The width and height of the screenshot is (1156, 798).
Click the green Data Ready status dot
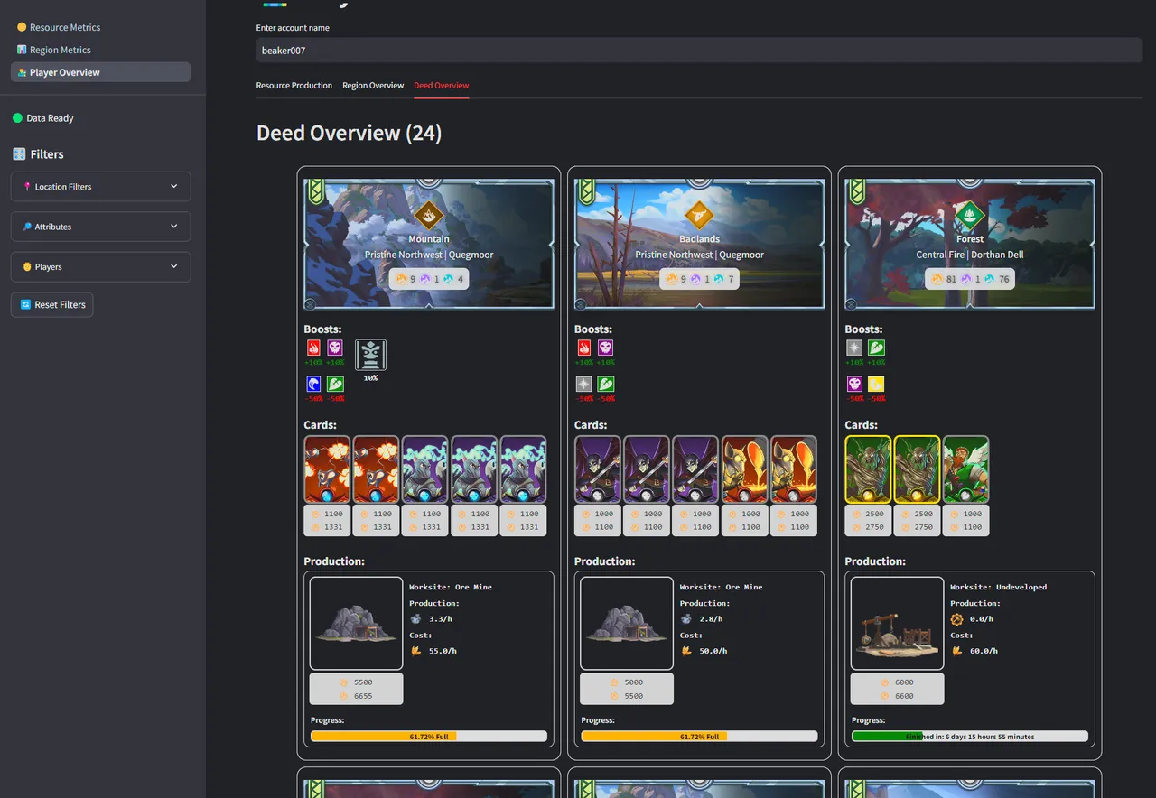17,118
